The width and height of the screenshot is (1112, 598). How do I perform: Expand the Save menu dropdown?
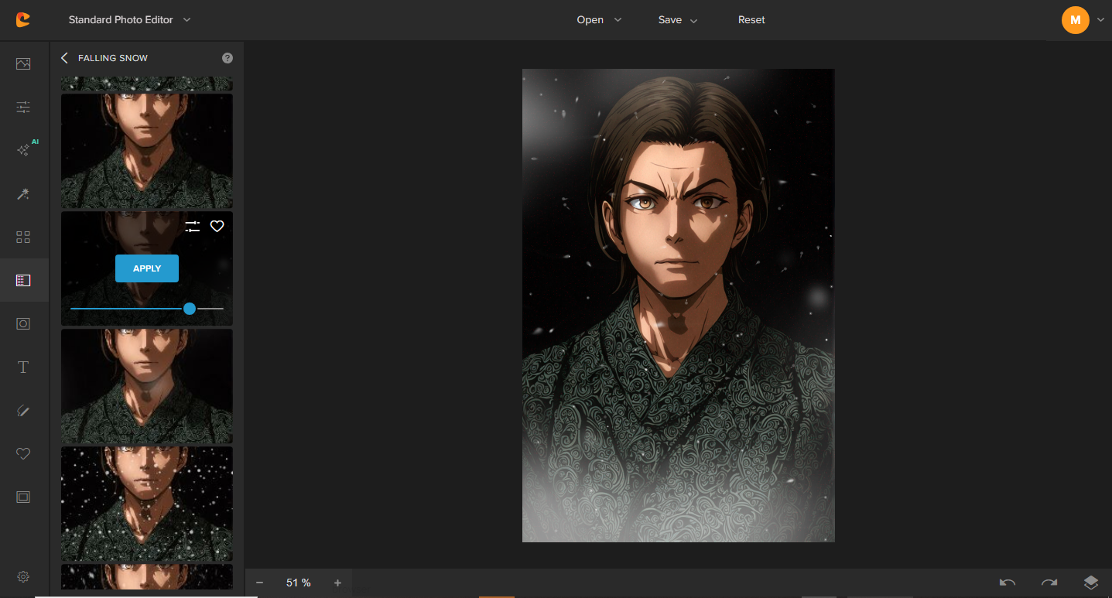(x=678, y=20)
